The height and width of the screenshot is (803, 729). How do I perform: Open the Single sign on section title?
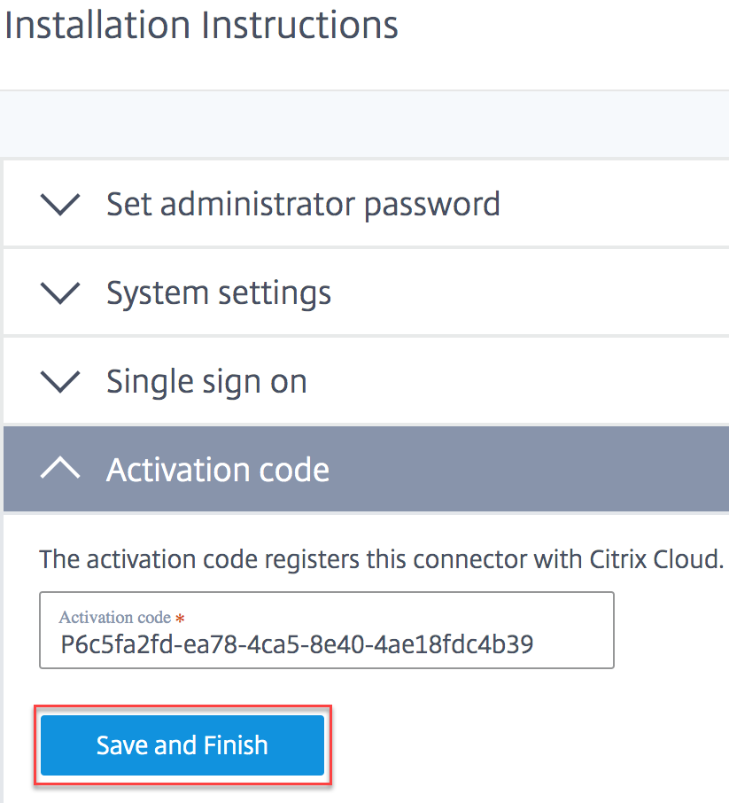[x=206, y=382]
